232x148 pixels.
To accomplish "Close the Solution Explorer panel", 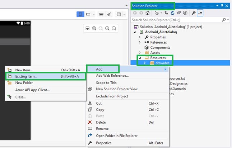I will (x=227, y=6).
